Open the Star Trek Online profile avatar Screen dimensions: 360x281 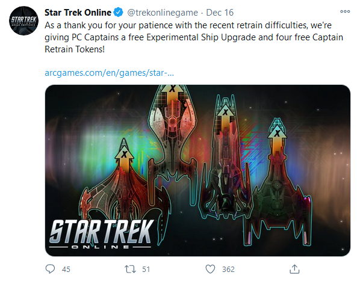pos(23,21)
